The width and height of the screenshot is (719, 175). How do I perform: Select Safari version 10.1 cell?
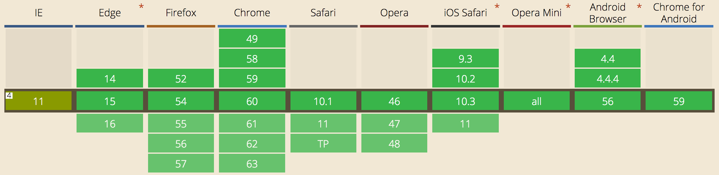[323, 101]
